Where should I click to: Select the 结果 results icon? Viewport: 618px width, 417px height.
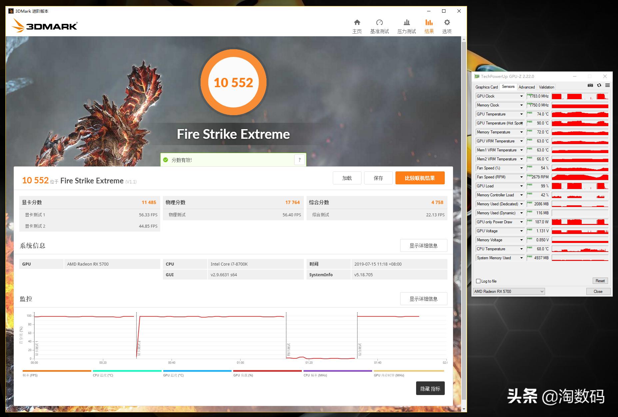click(x=429, y=23)
